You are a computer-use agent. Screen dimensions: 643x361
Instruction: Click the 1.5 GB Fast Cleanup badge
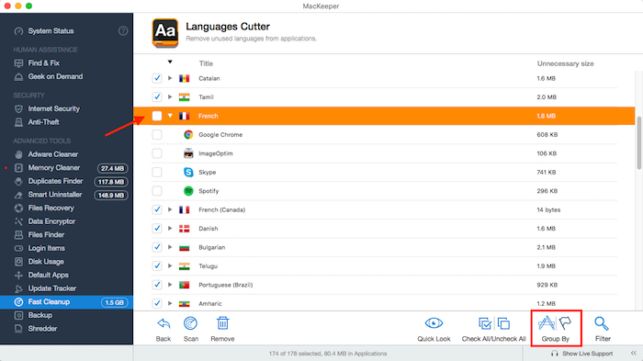[114, 302]
